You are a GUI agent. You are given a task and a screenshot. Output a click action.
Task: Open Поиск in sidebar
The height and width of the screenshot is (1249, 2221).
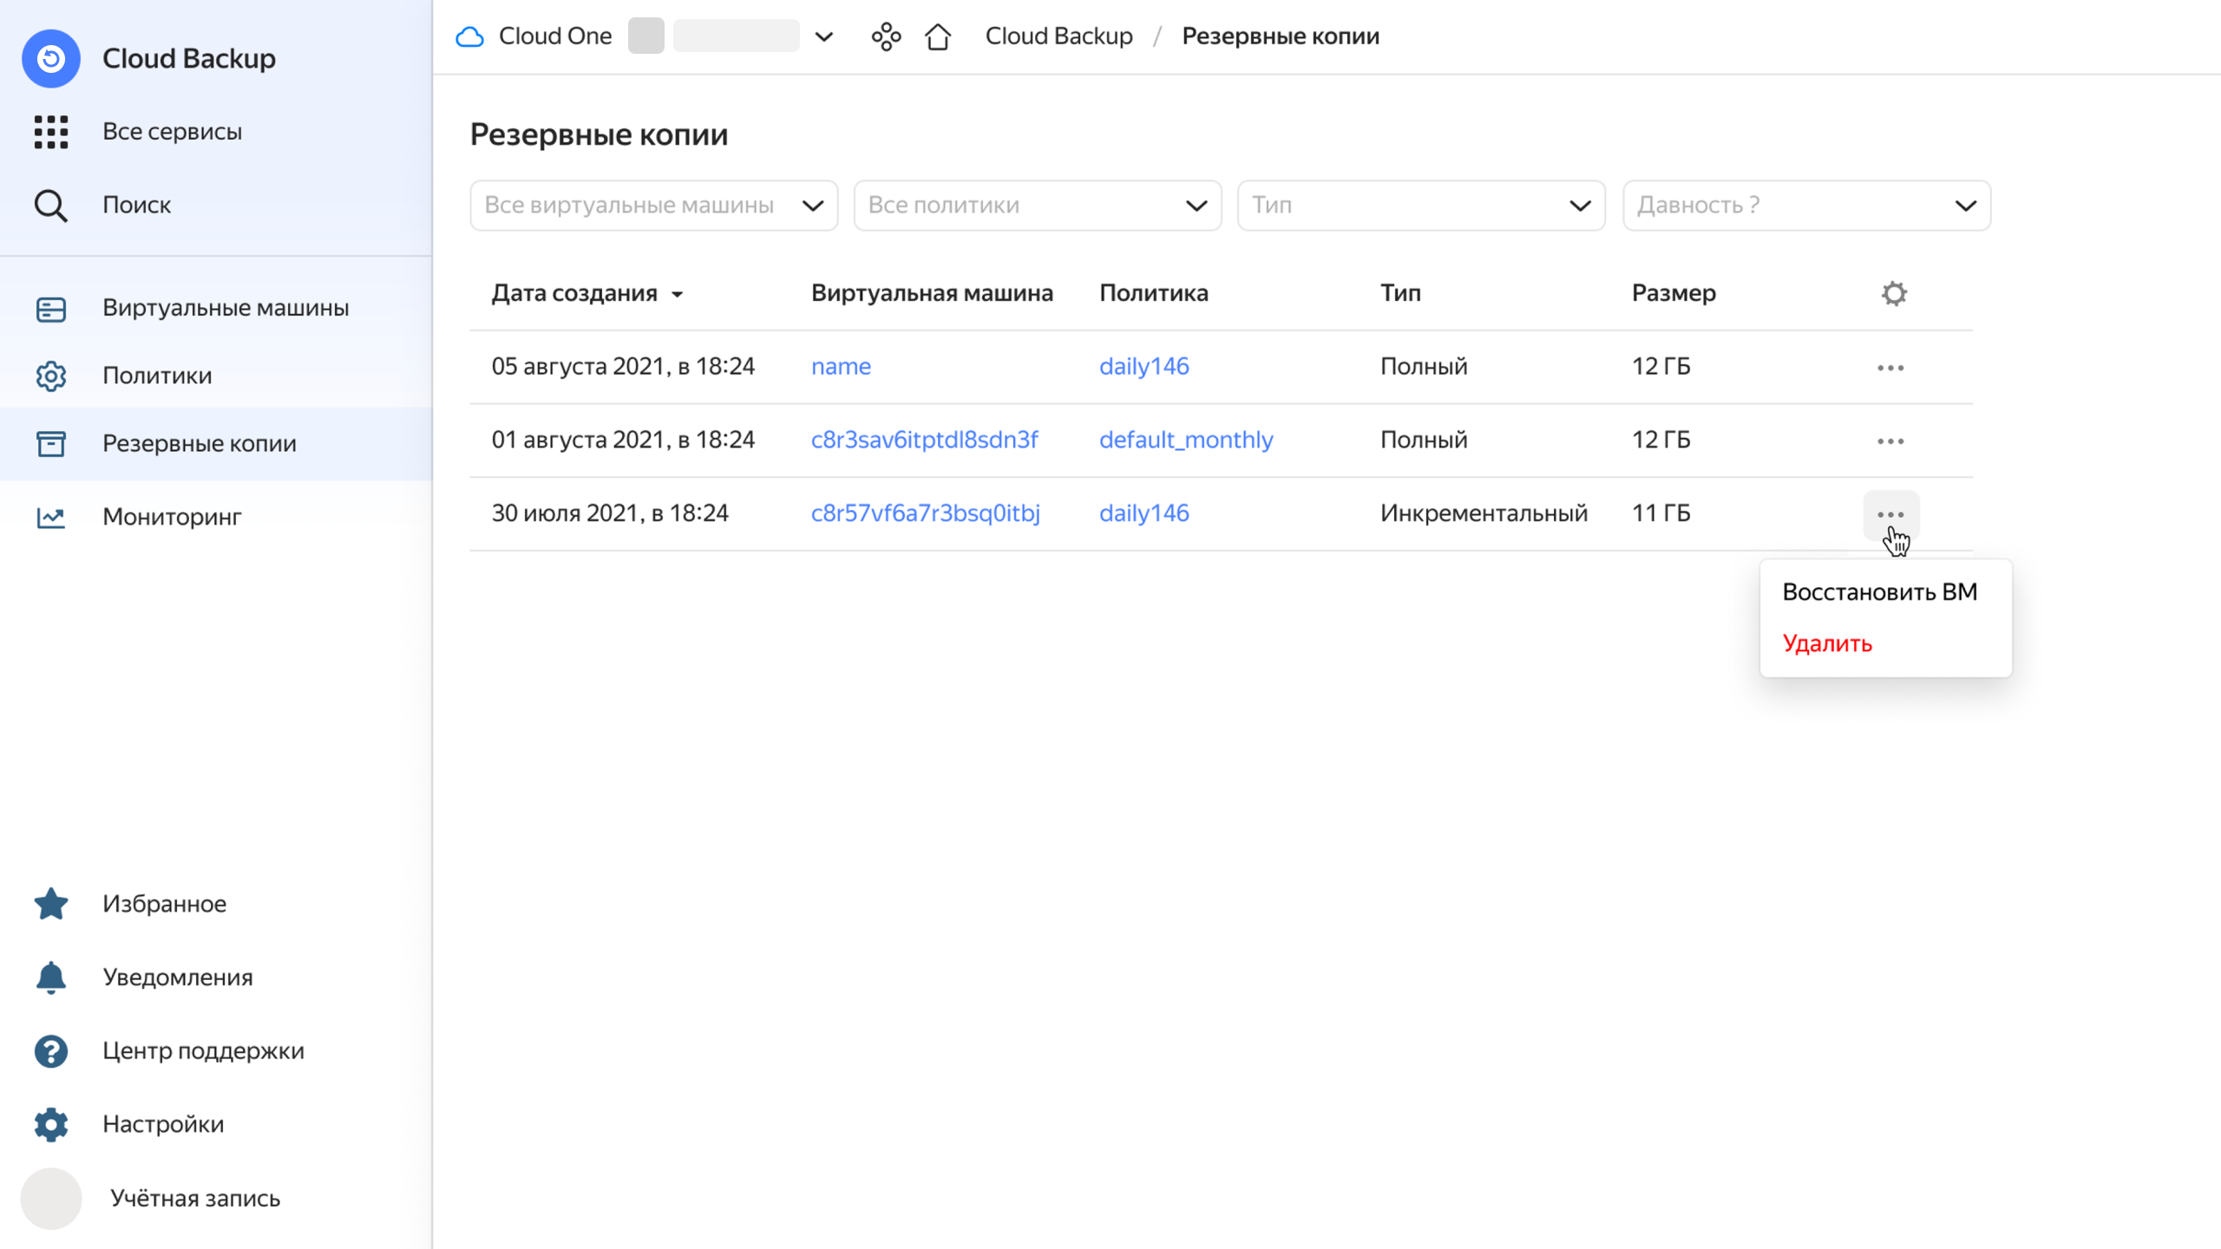[136, 206]
